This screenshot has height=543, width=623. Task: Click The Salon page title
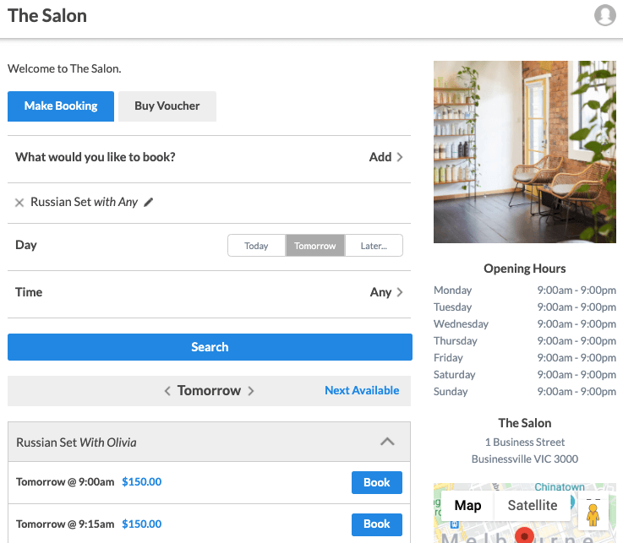[x=46, y=16]
